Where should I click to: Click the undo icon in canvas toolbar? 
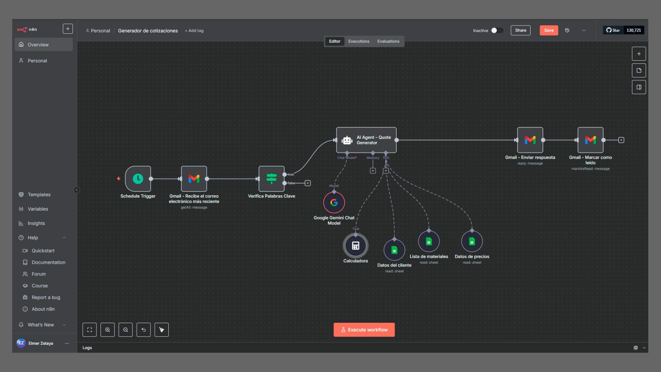coord(144,330)
